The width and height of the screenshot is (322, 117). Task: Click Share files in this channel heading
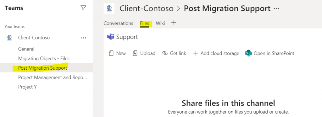pyautogui.click(x=228, y=103)
